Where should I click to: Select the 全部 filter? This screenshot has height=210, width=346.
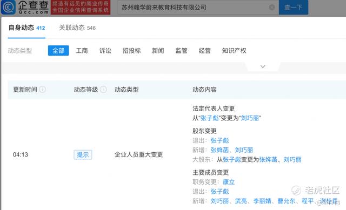click(x=58, y=50)
